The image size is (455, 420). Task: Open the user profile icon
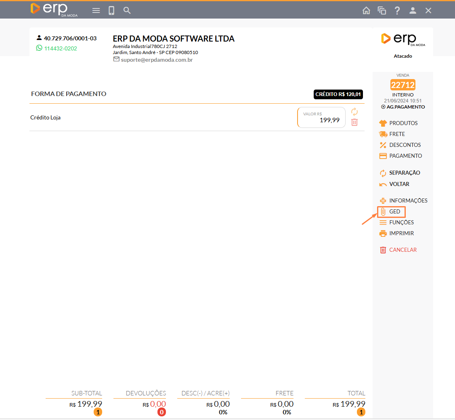(413, 10)
